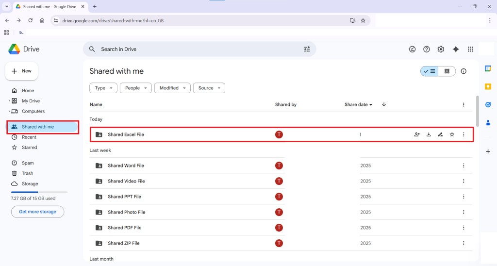Switch to grid layout view
This screenshot has height=266, width=497.
pos(447,71)
